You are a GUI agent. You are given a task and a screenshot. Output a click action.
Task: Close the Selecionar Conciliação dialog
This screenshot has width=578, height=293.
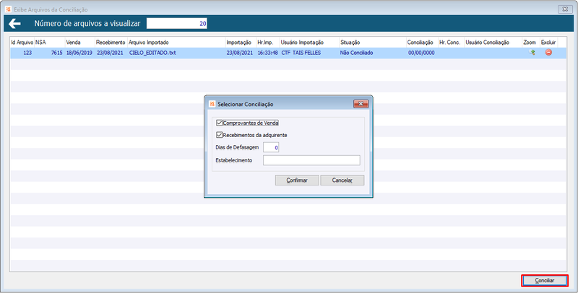[x=361, y=104]
